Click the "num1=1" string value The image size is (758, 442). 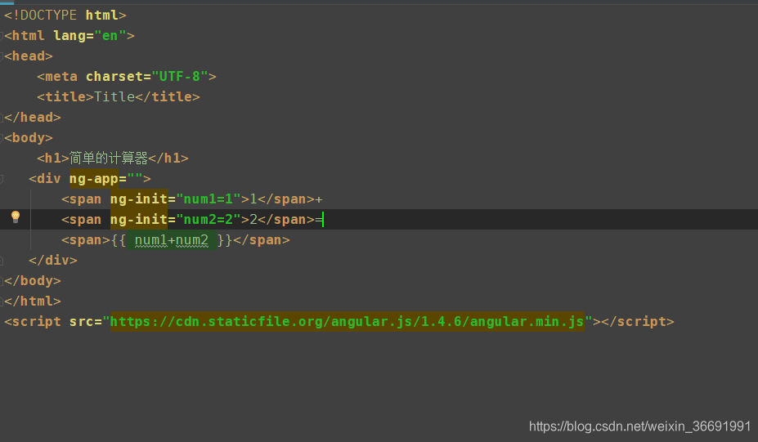[x=209, y=199]
